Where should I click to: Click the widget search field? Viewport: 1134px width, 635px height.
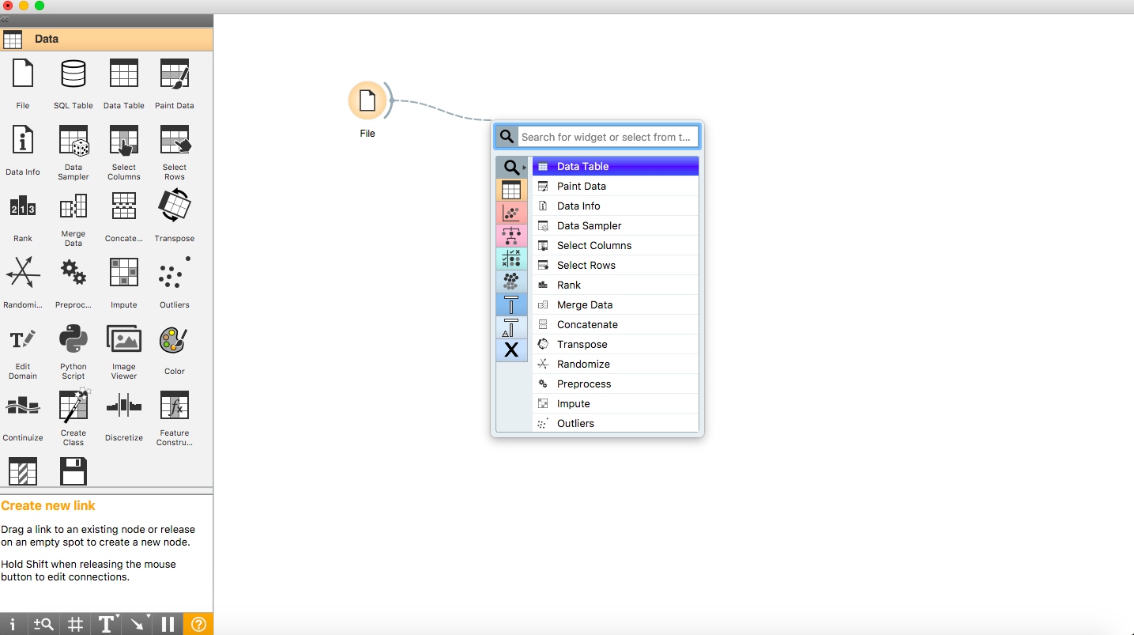[x=607, y=137]
